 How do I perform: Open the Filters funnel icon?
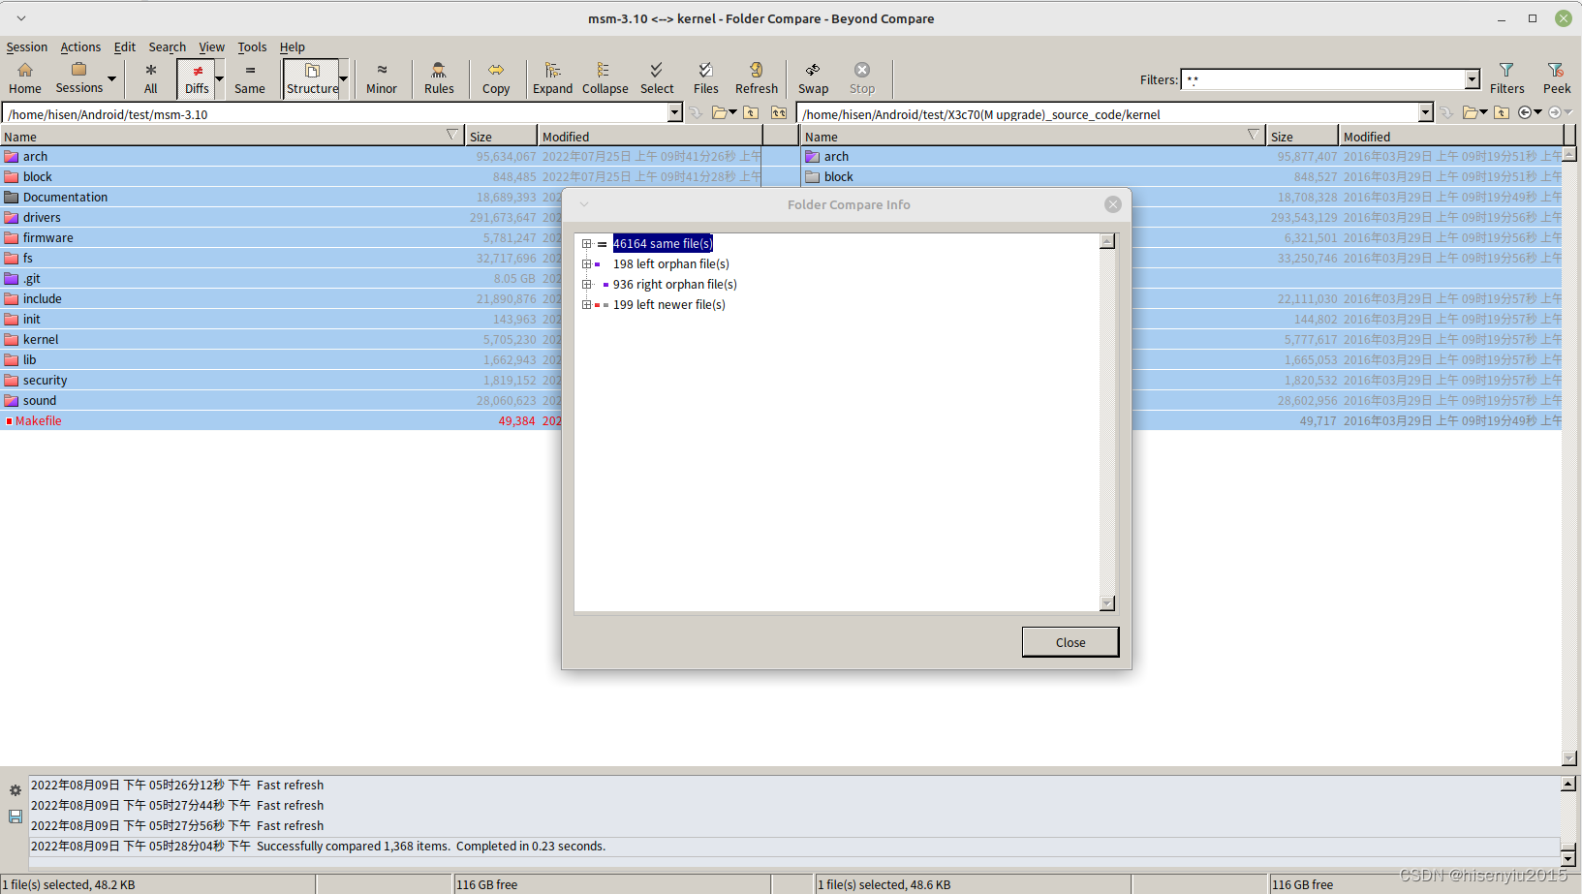(1506, 77)
